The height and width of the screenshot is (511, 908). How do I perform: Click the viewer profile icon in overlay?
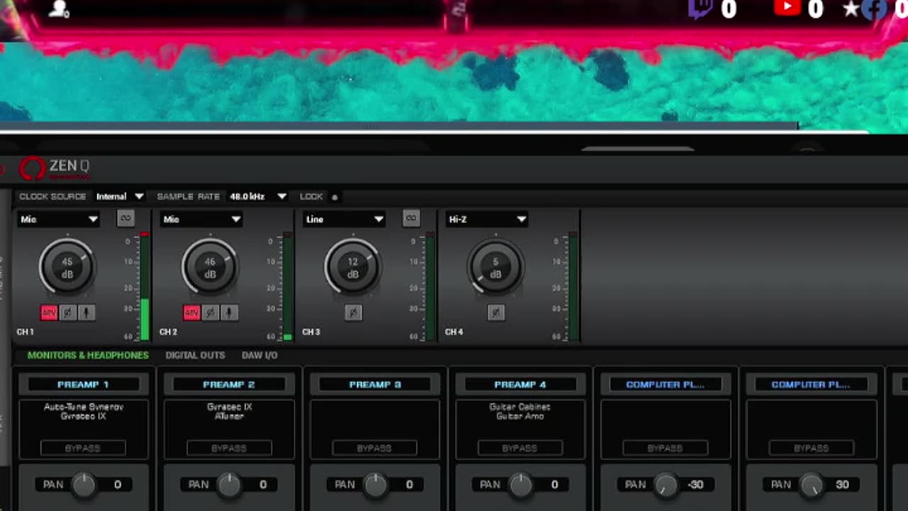point(60,9)
